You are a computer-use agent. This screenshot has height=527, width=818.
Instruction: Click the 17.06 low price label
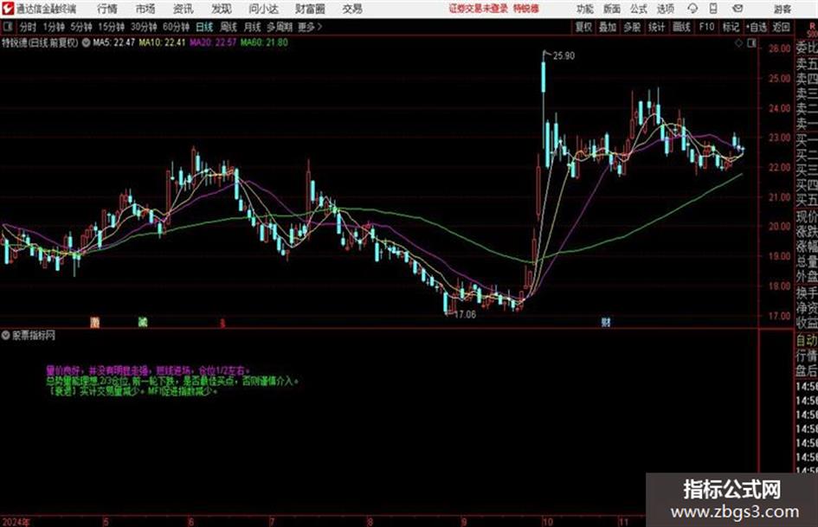pyautogui.click(x=465, y=315)
